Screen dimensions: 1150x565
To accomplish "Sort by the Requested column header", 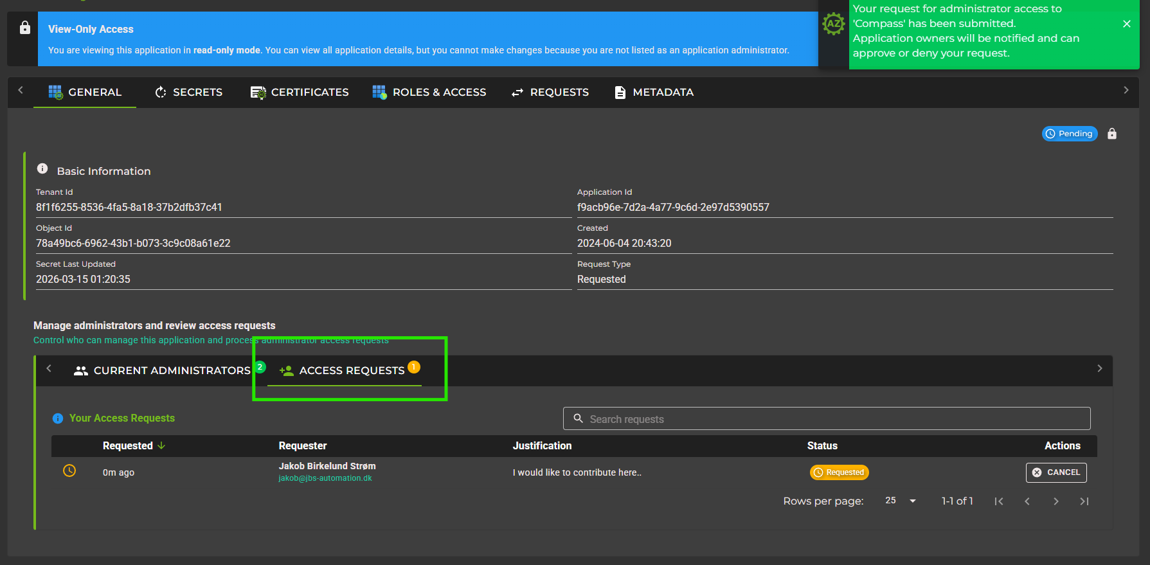I will (128, 445).
